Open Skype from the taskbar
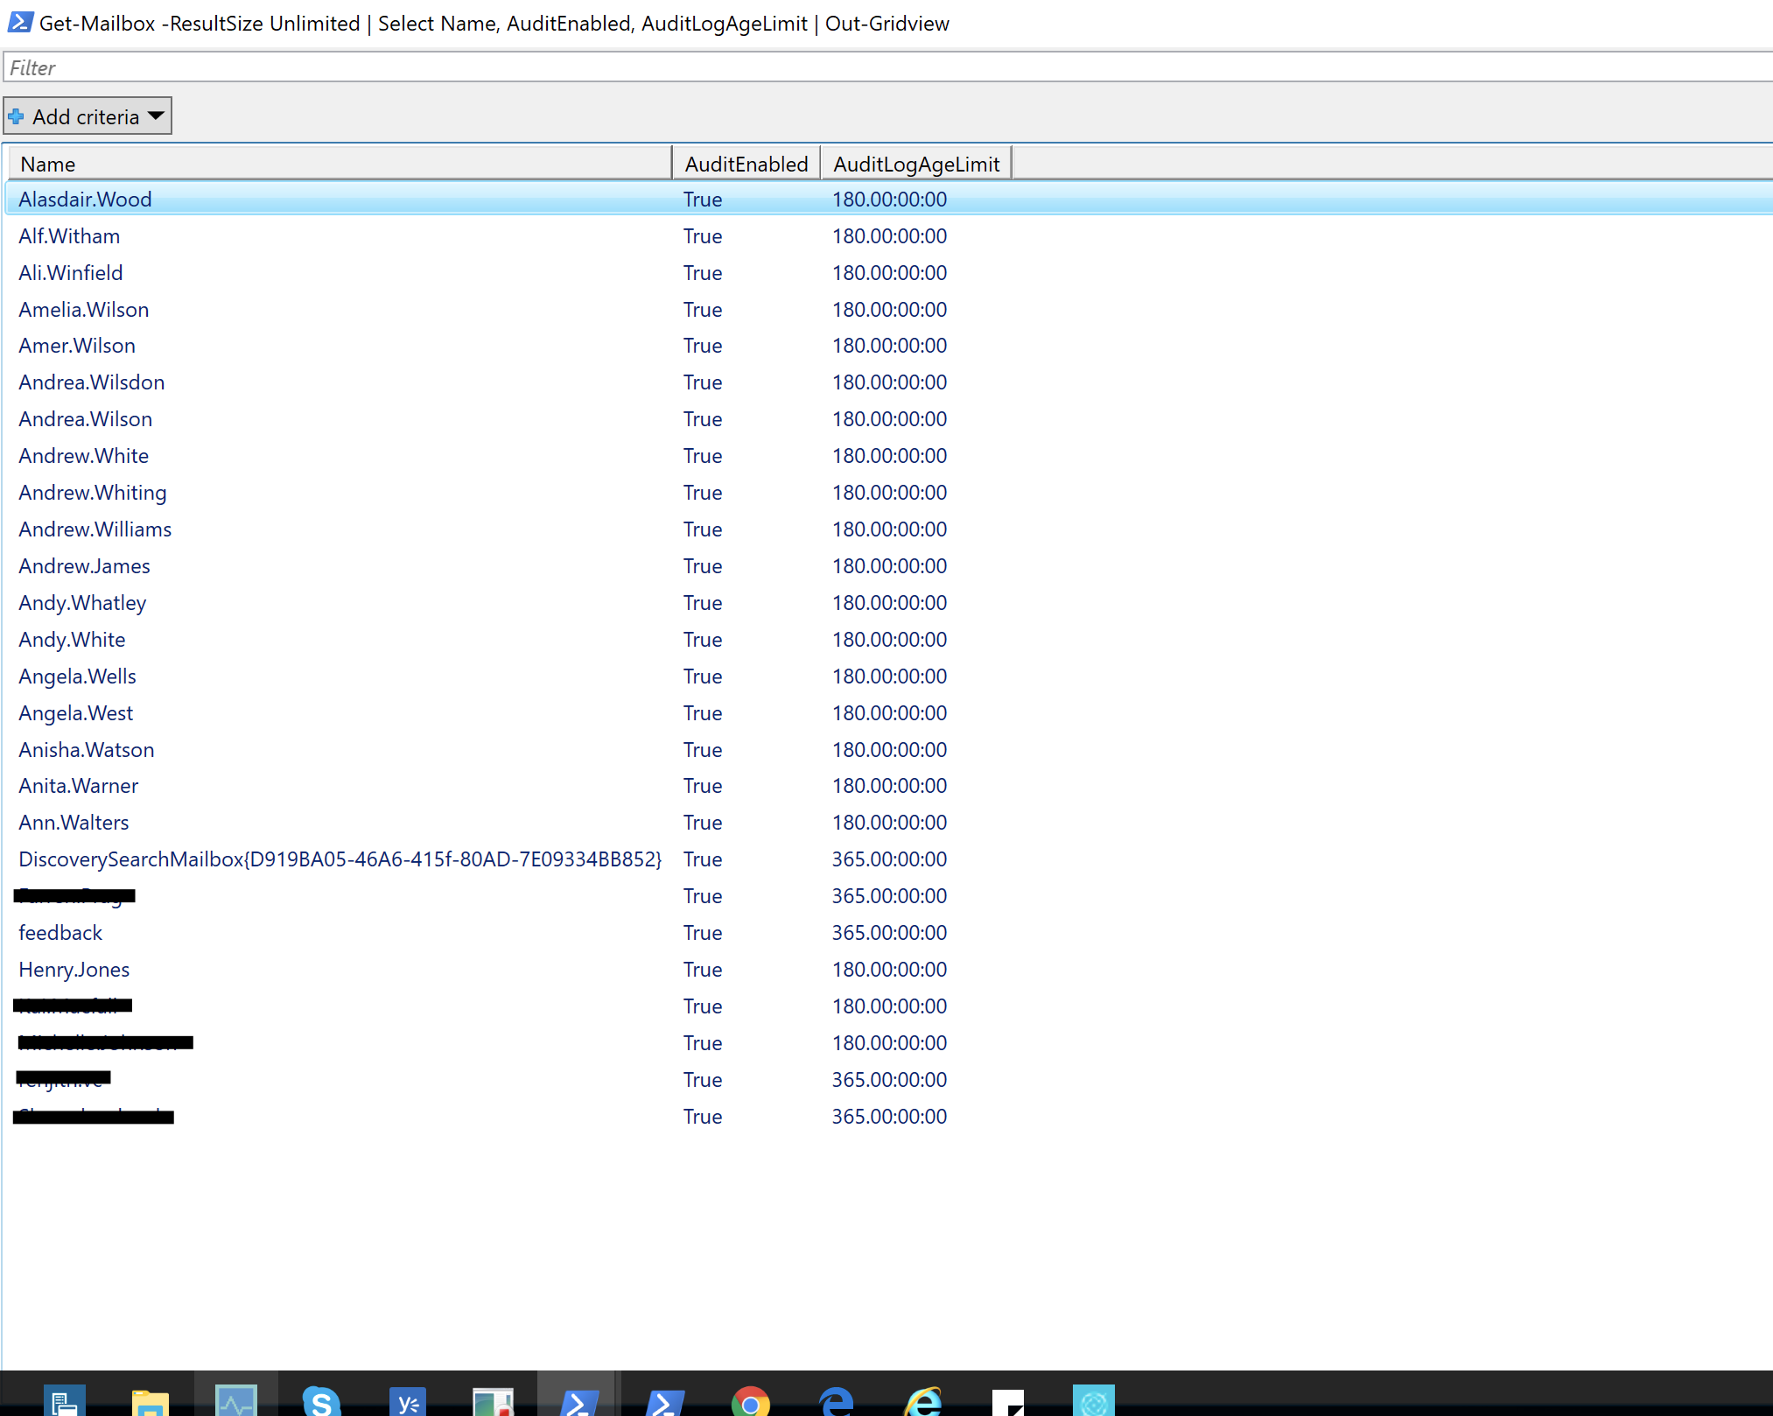 [x=321, y=1399]
